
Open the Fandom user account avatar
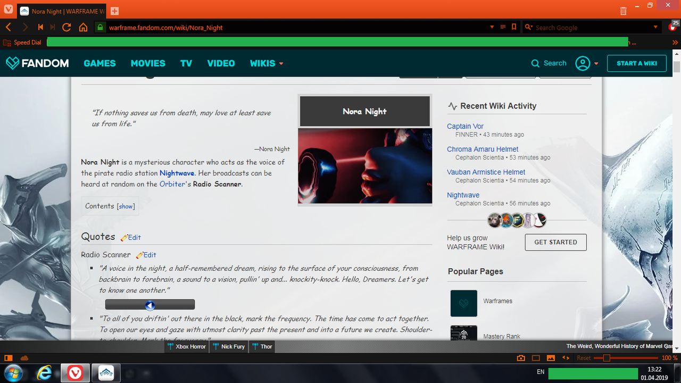click(583, 63)
